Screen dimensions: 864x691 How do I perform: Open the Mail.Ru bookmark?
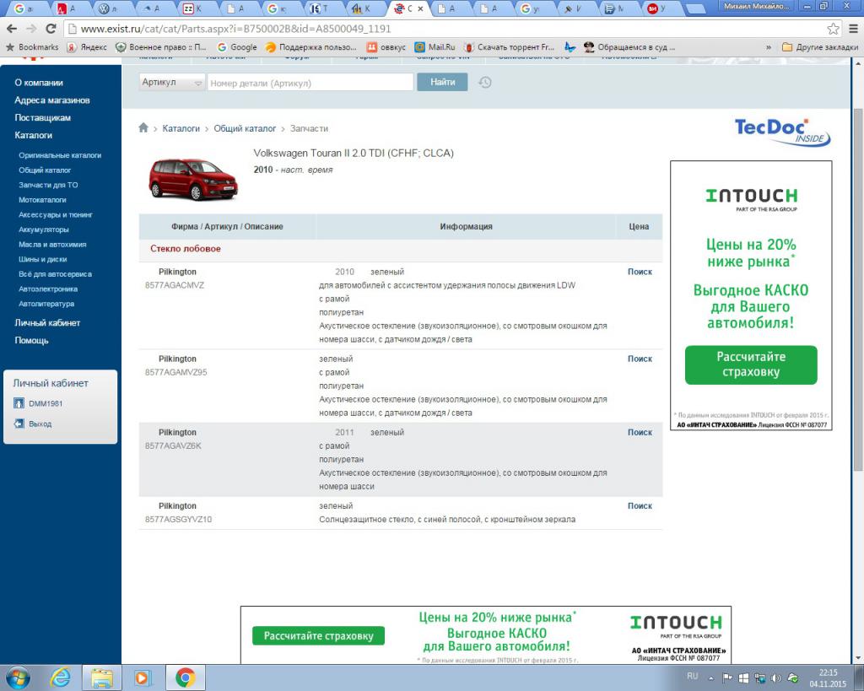coord(435,47)
